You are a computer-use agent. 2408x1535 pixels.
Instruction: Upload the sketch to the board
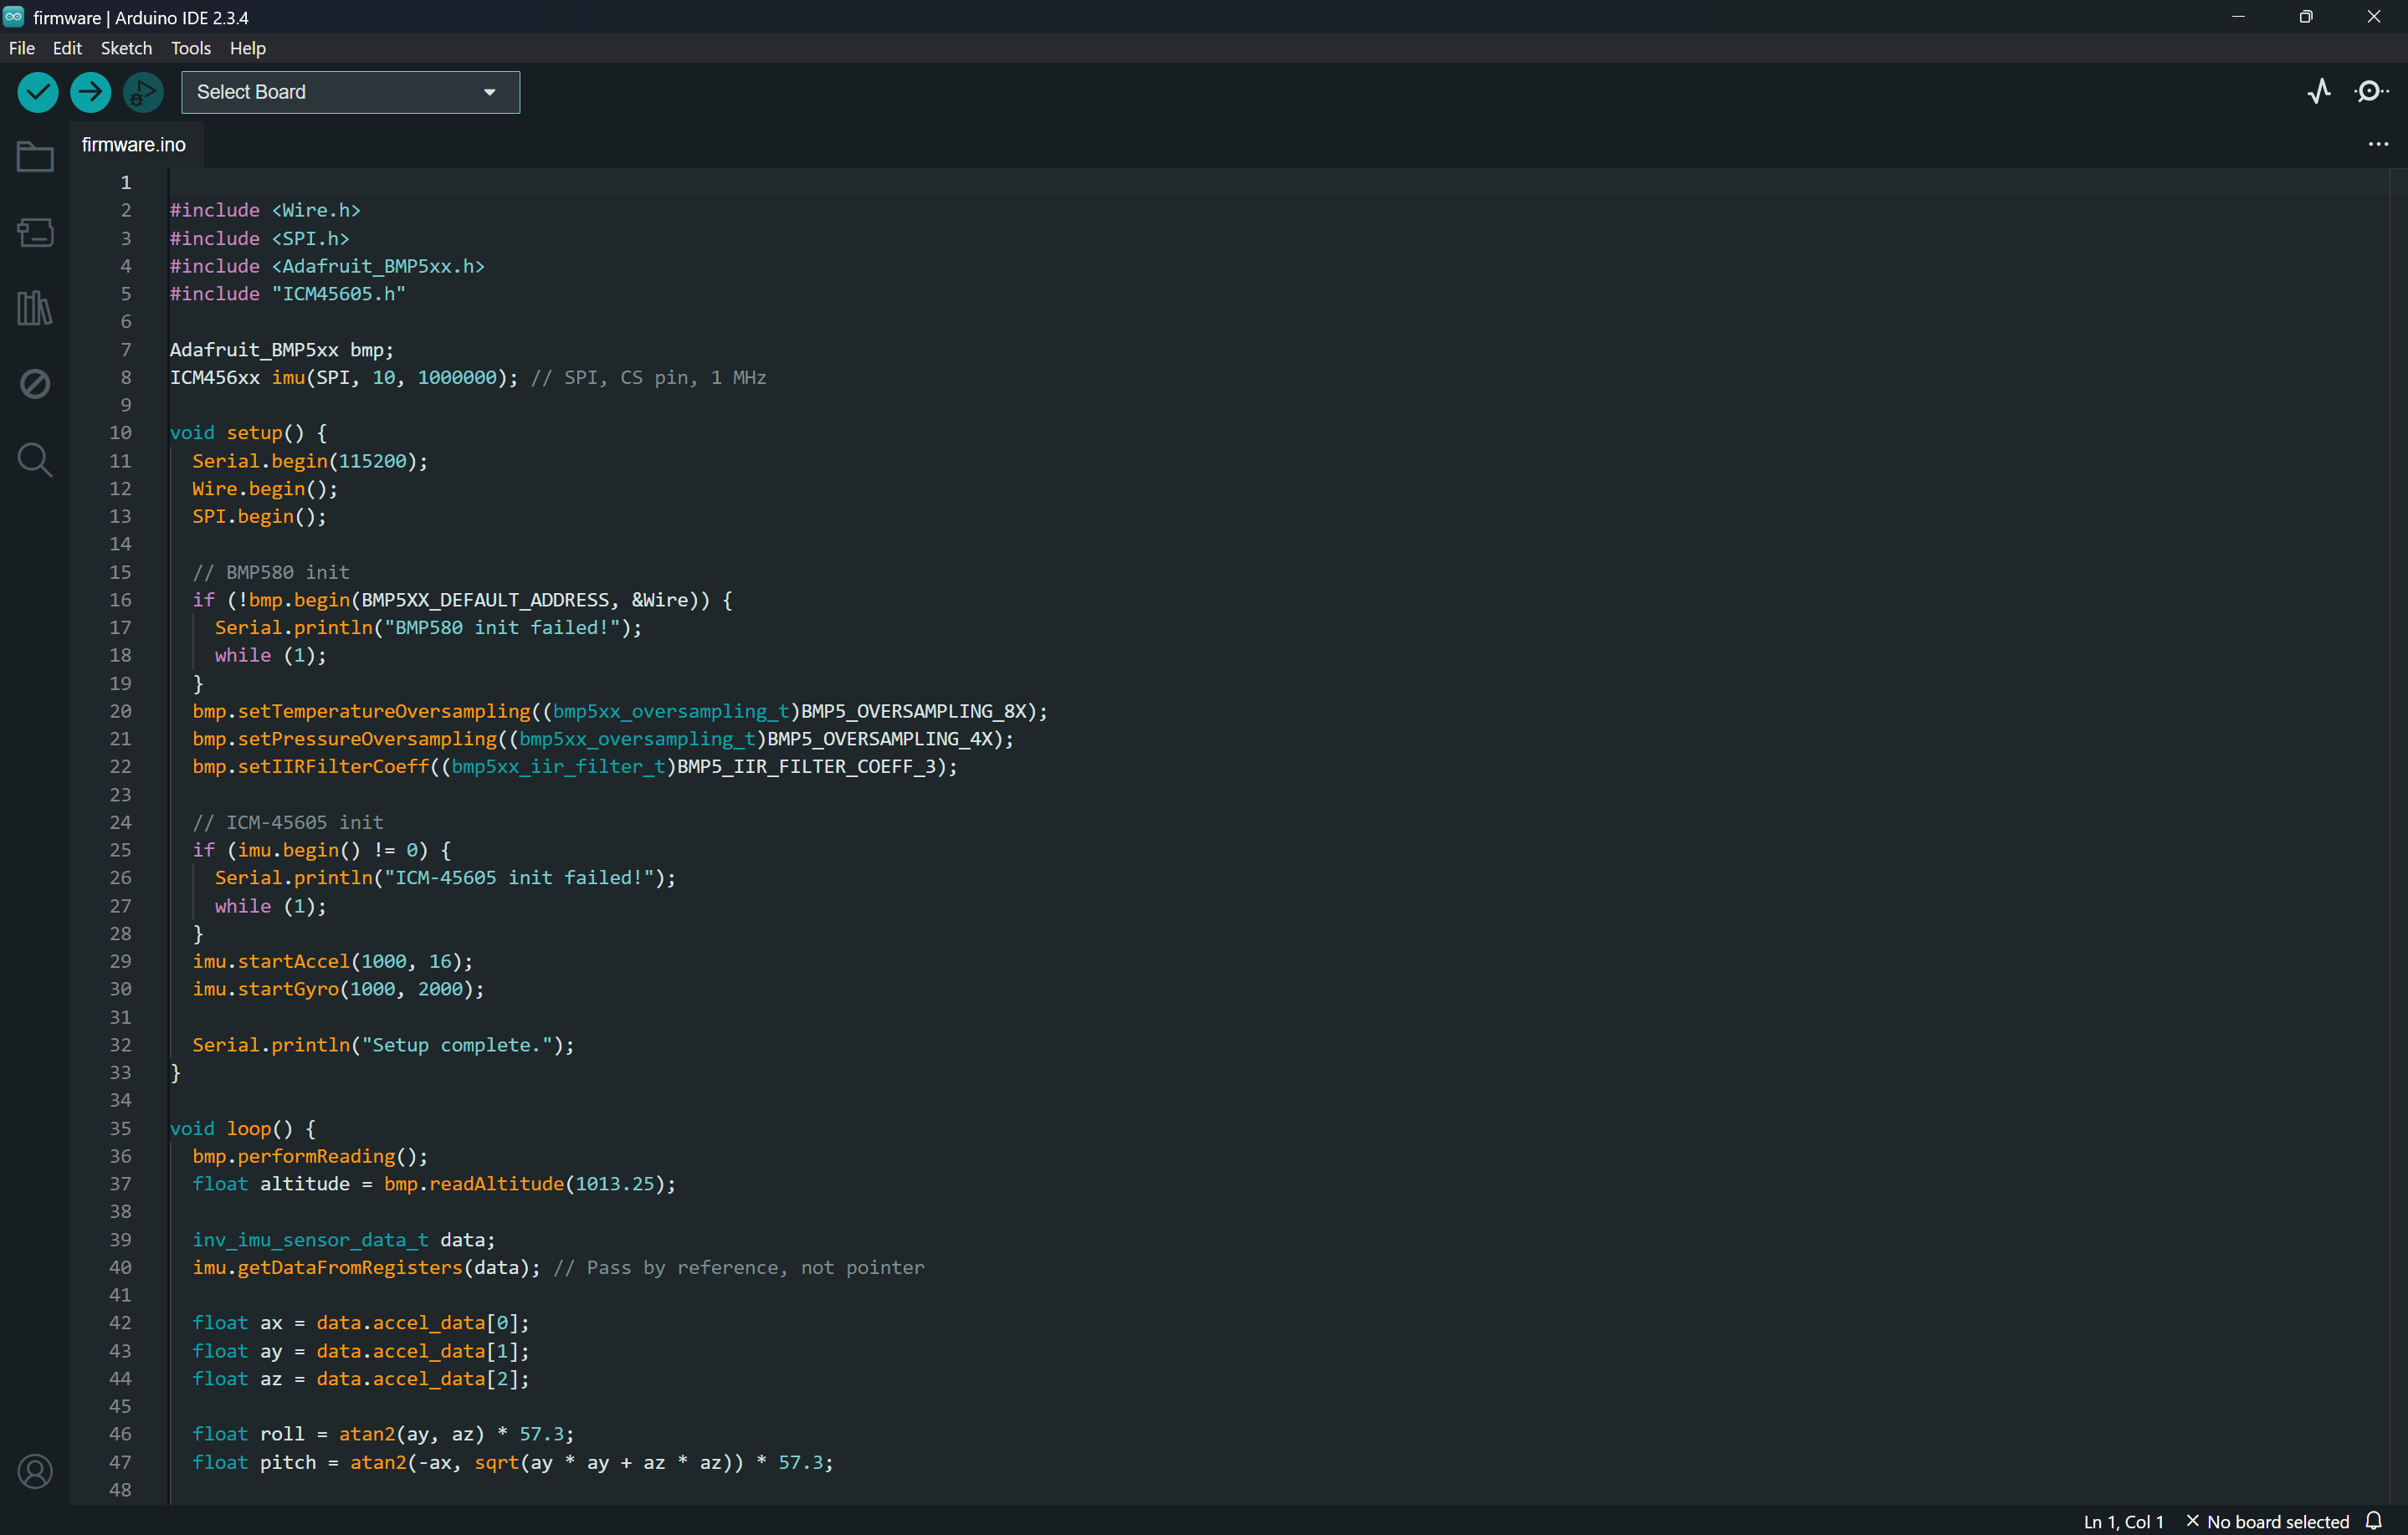(x=90, y=91)
